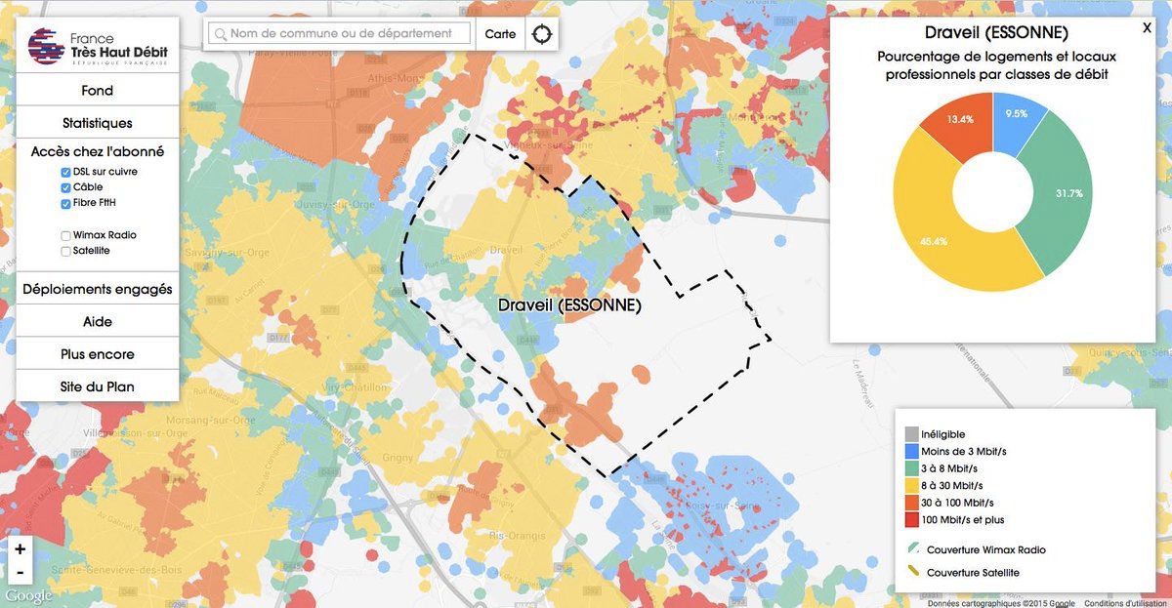This screenshot has width=1172, height=608.
Task: Click the geolocation crosshair icon
Action: pyautogui.click(x=541, y=34)
